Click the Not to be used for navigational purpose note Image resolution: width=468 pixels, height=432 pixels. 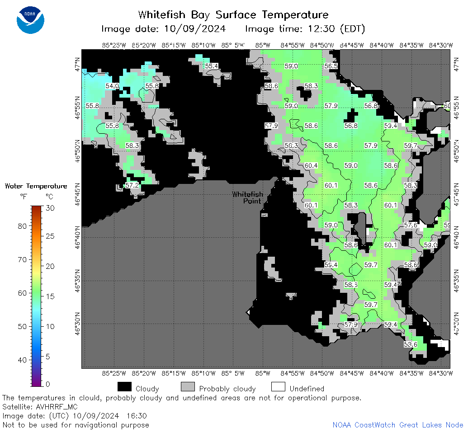pos(76,425)
